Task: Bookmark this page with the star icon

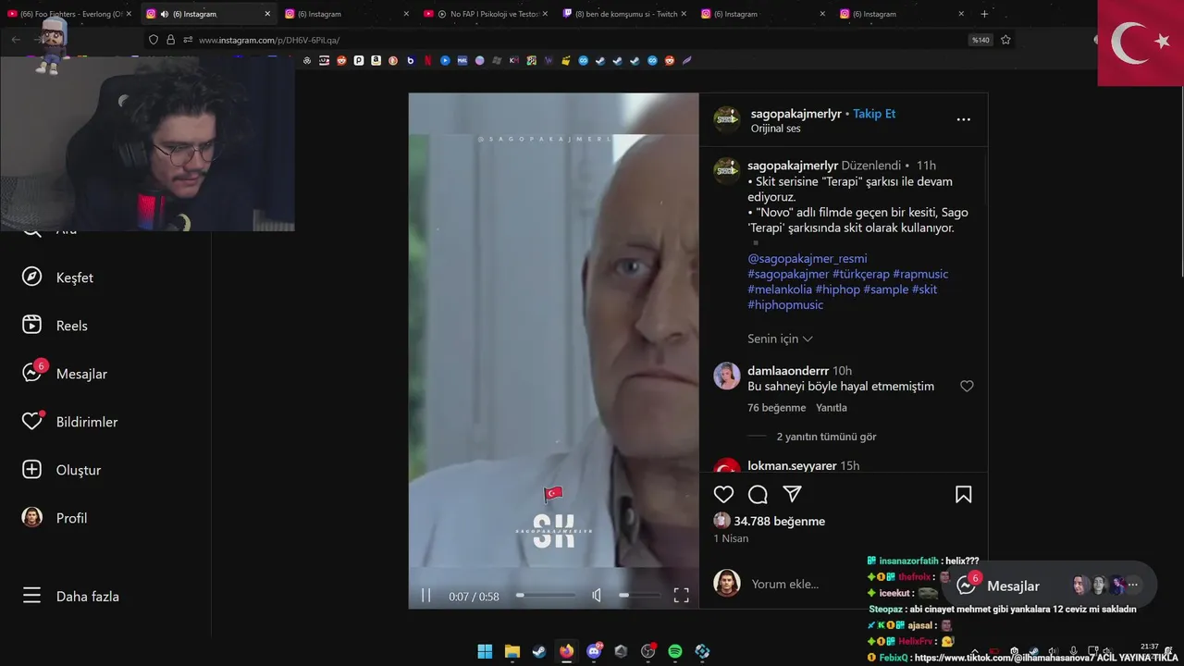Action: point(1005,40)
